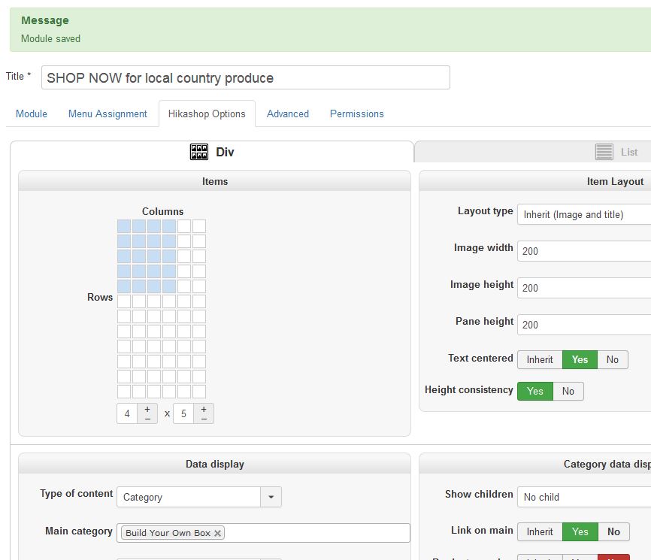Click the Image width input field
The width and height of the screenshot is (651, 560).
pyautogui.click(x=583, y=251)
